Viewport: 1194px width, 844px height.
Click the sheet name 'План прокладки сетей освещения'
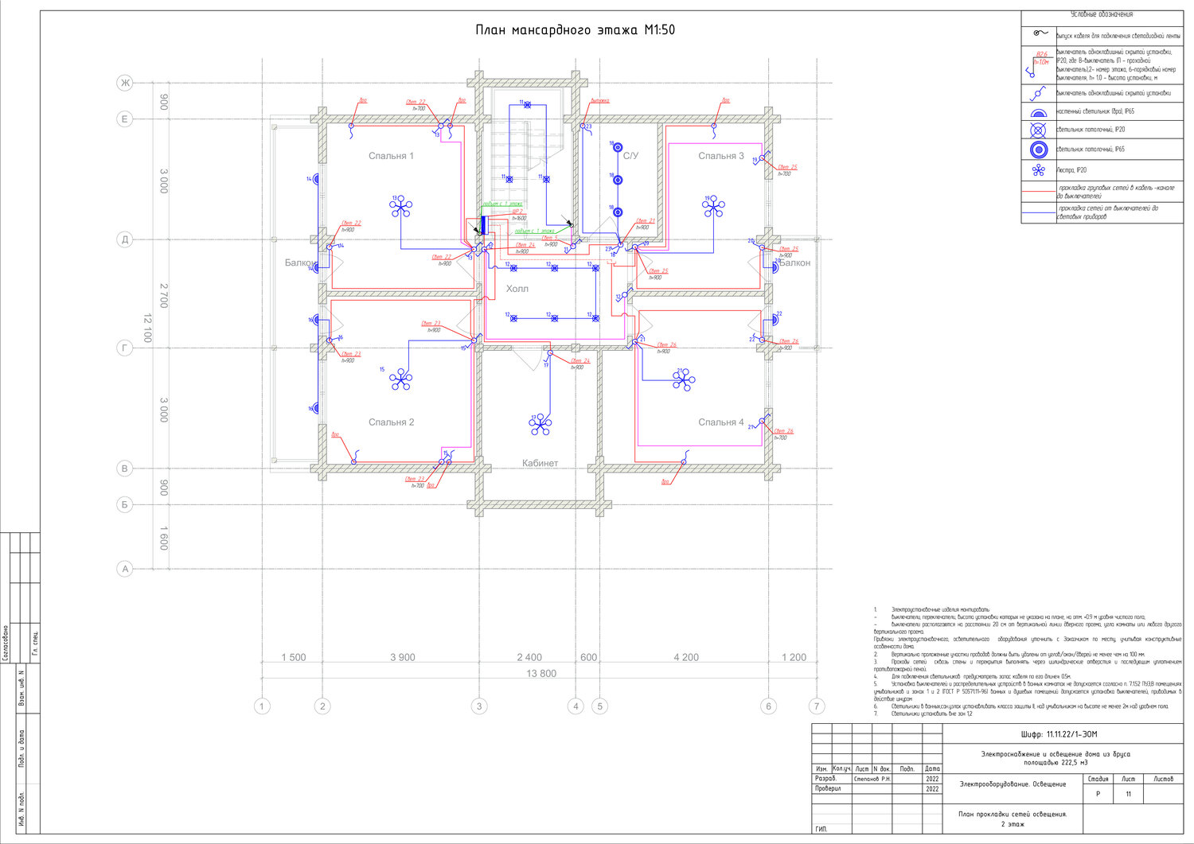tap(1013, 815)
